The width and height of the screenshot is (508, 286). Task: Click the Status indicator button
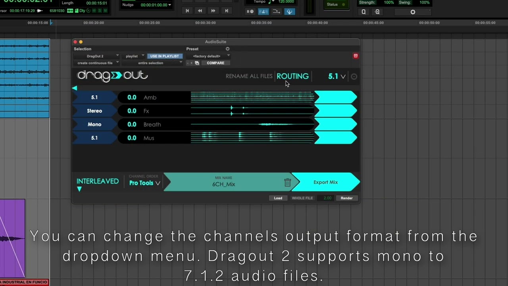coord(336,4)
